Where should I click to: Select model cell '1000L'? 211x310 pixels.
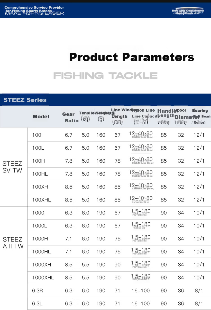[40, 226]
